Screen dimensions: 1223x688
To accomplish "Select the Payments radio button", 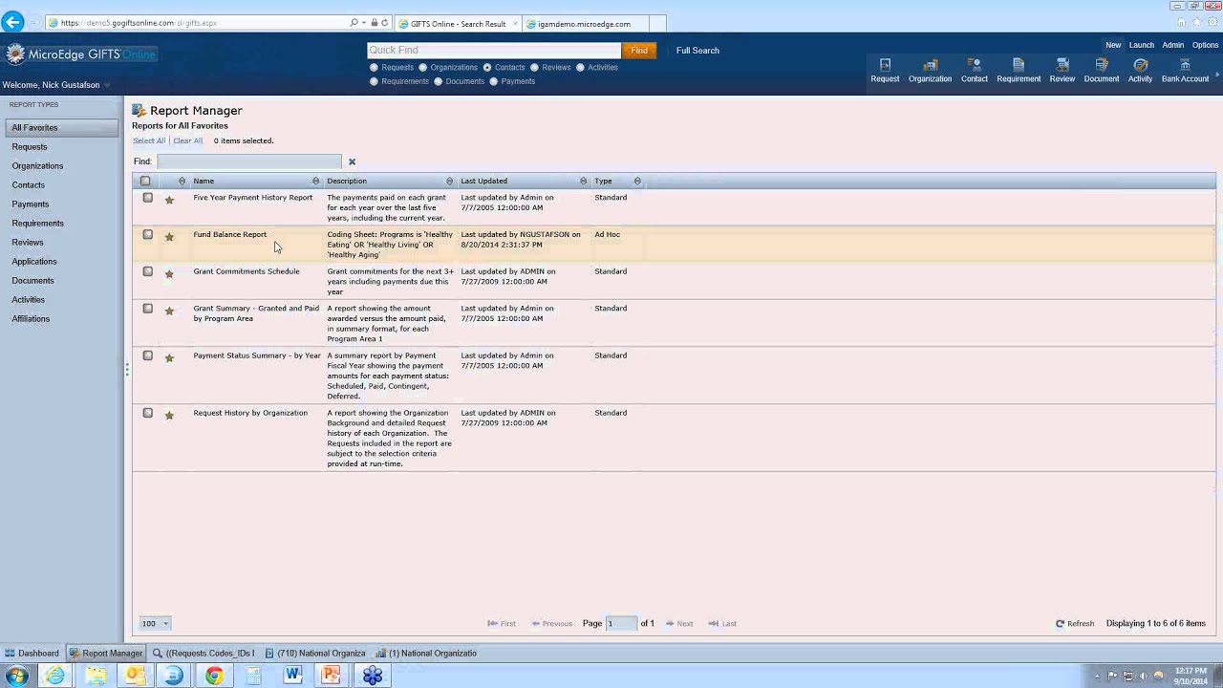I will [x=493, y=81].
